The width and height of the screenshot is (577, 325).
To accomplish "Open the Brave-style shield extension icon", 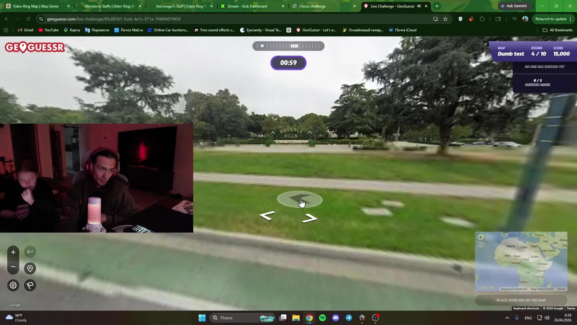I will point(460,19).
